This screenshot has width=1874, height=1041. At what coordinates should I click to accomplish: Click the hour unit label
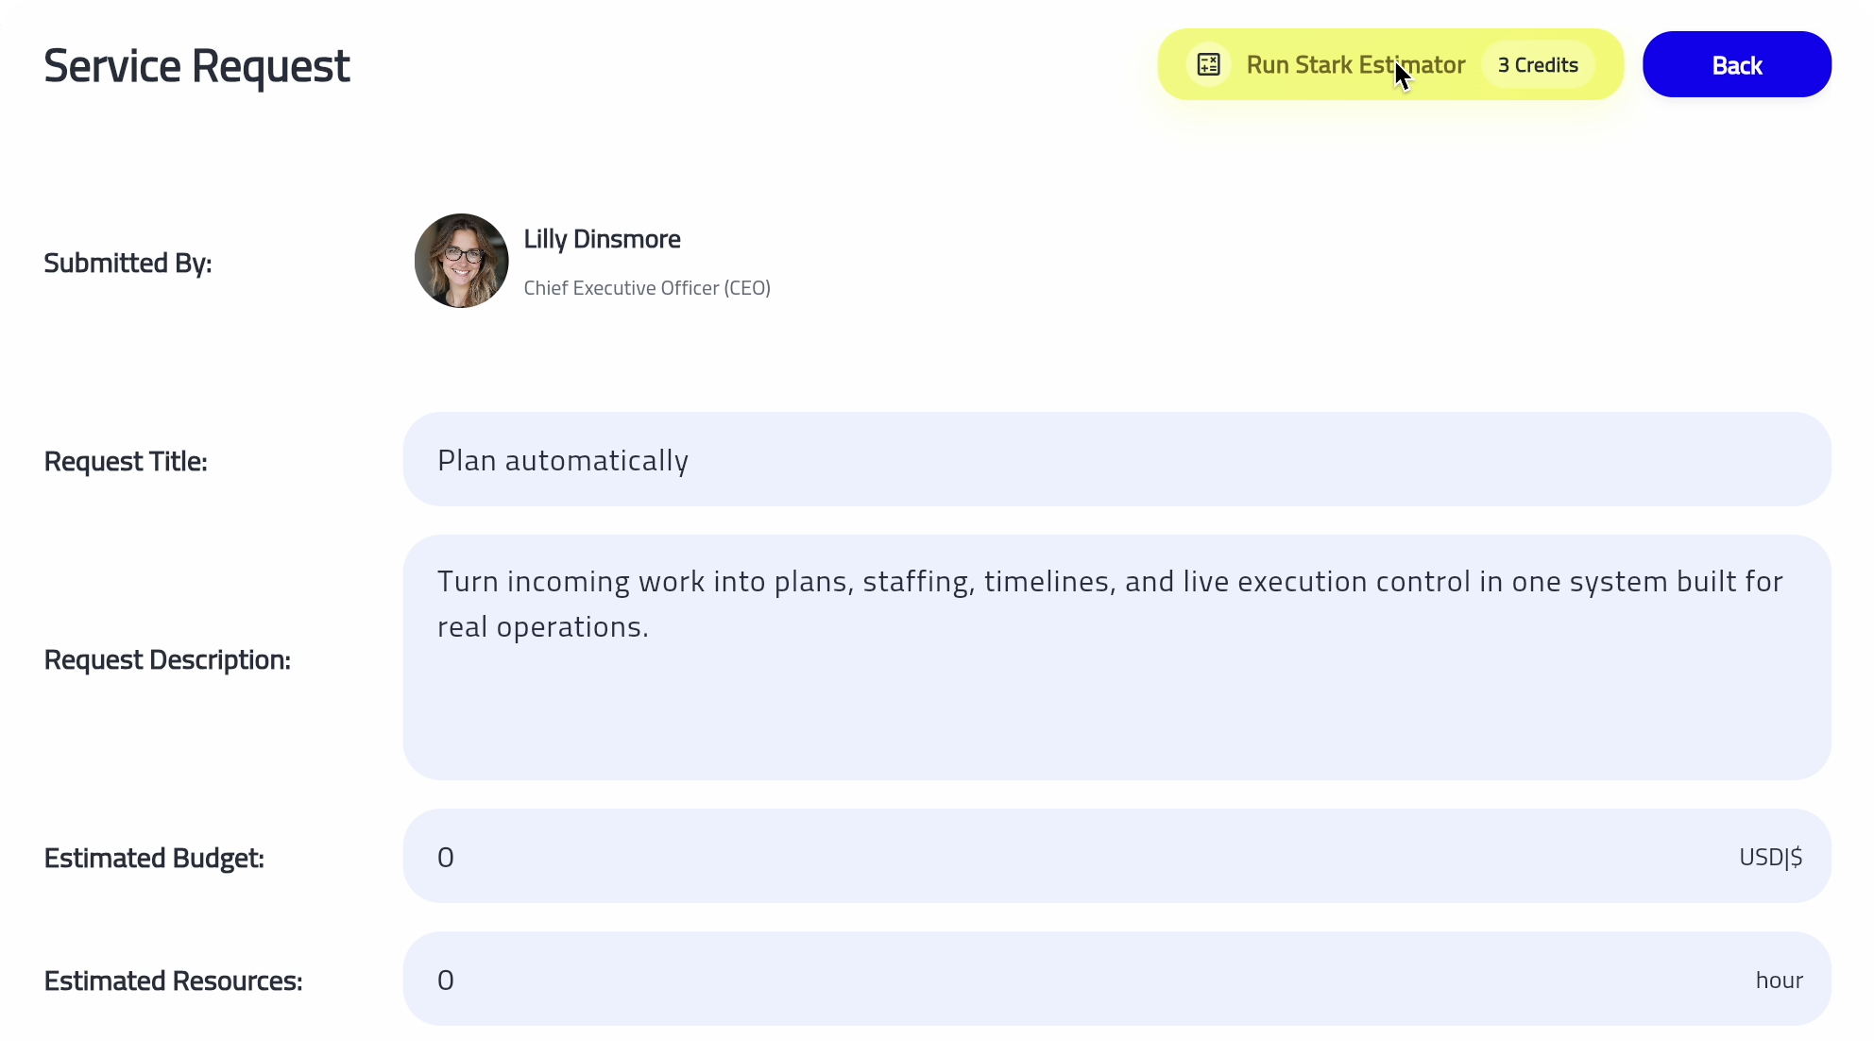[x=1779, y=981]
